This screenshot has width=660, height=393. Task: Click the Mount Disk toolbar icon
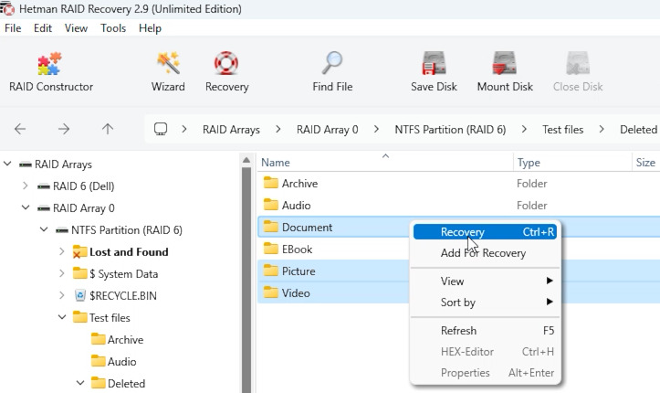pos(505,72)
